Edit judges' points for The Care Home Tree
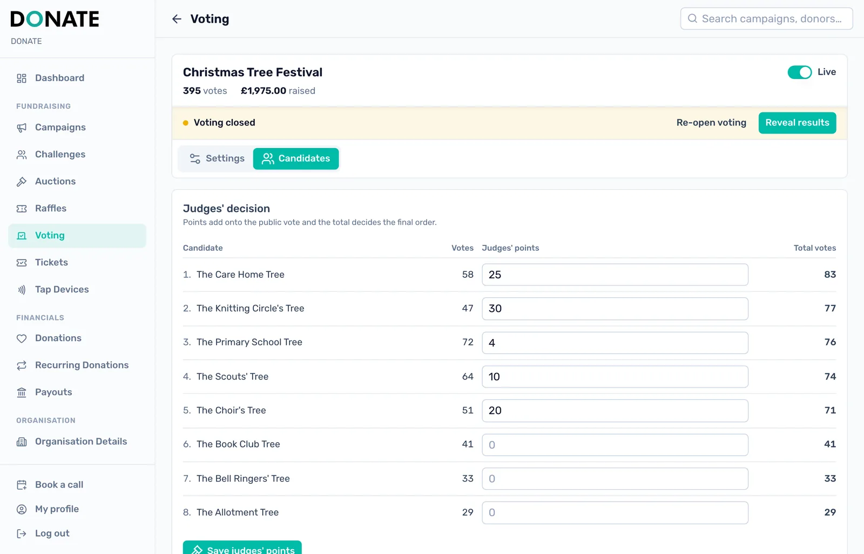The width and height of the screenshot is (864, 554). tap(615, 275)
